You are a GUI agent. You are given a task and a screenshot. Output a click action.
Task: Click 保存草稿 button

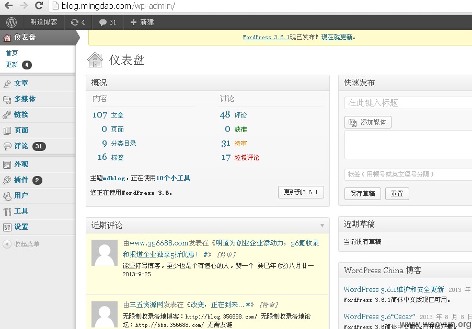362,194
